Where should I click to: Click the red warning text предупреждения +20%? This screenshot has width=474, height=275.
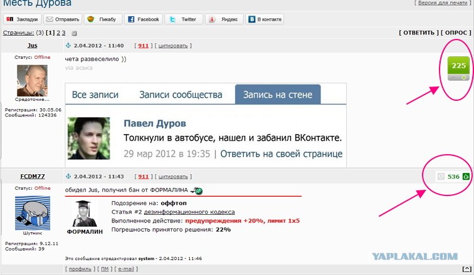tap(243, 221)
